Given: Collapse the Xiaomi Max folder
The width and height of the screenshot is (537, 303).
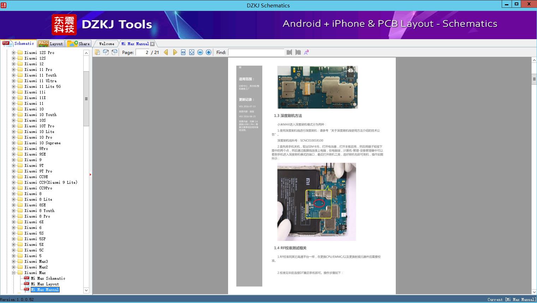Looking at the screenshot, I should pos(13,273).
